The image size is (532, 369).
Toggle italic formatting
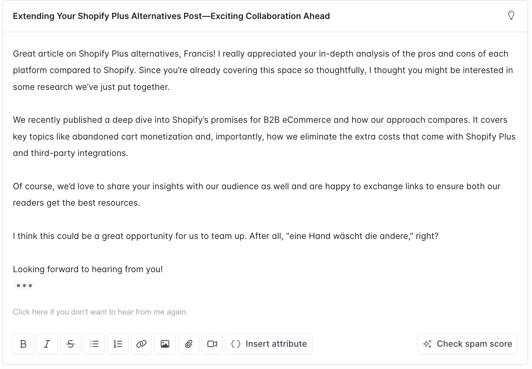coord(47,344)
